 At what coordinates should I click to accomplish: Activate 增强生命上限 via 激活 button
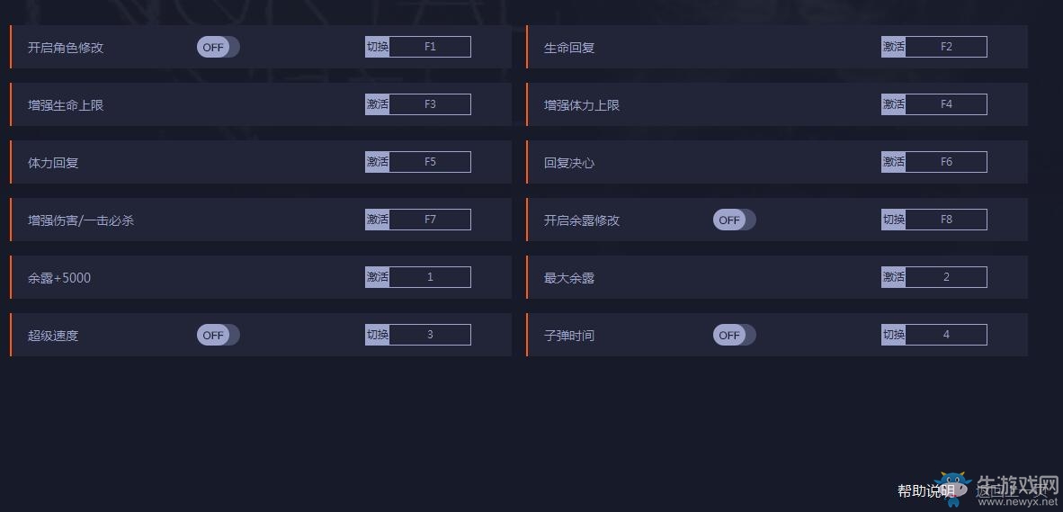[377, 104]
